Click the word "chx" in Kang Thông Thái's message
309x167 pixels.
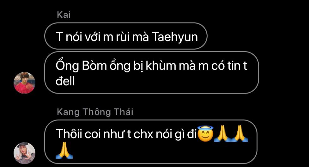pyautogui.click(x=143, y=134)
